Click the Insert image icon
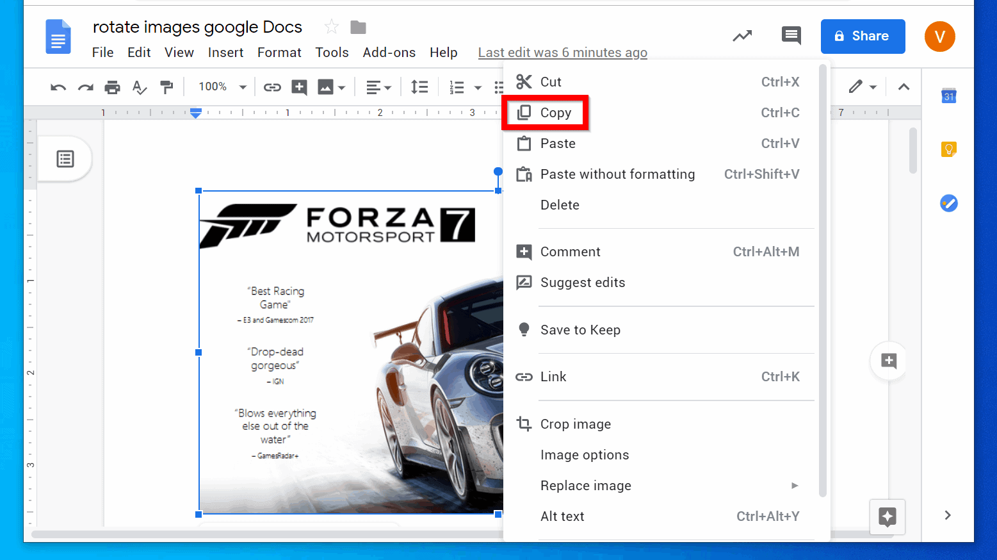The height and width of the screenshot is (560, 997). point(327,86)
